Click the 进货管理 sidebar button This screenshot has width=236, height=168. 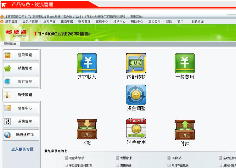coord(21,55)
